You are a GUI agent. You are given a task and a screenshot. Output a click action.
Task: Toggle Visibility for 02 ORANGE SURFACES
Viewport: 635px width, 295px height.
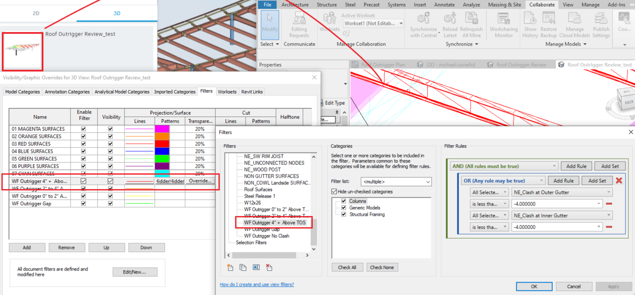[110, 136]
